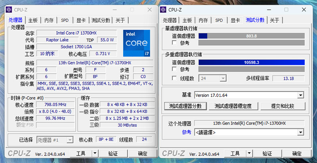Screen dimensions: 317x163
Task: Click 验证 button in right window
Action: point(267,154)
